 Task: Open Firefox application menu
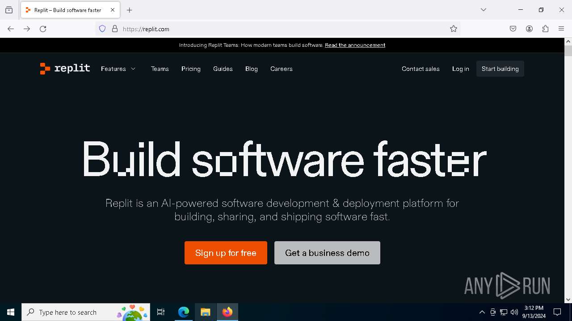click(561, 29)
